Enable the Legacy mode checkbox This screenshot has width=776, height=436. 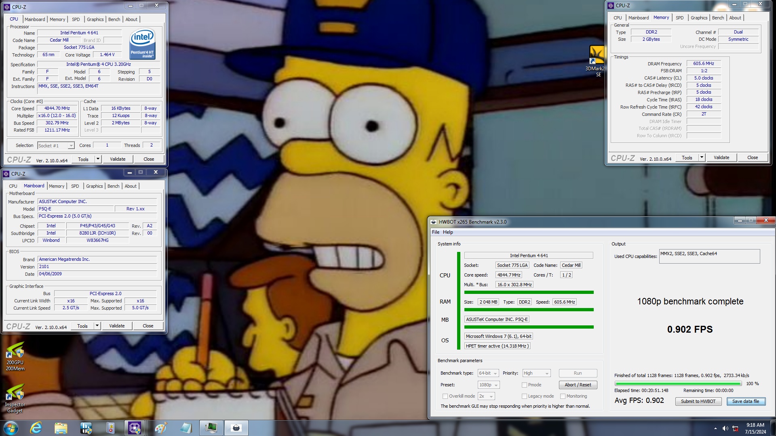[524, 396]
